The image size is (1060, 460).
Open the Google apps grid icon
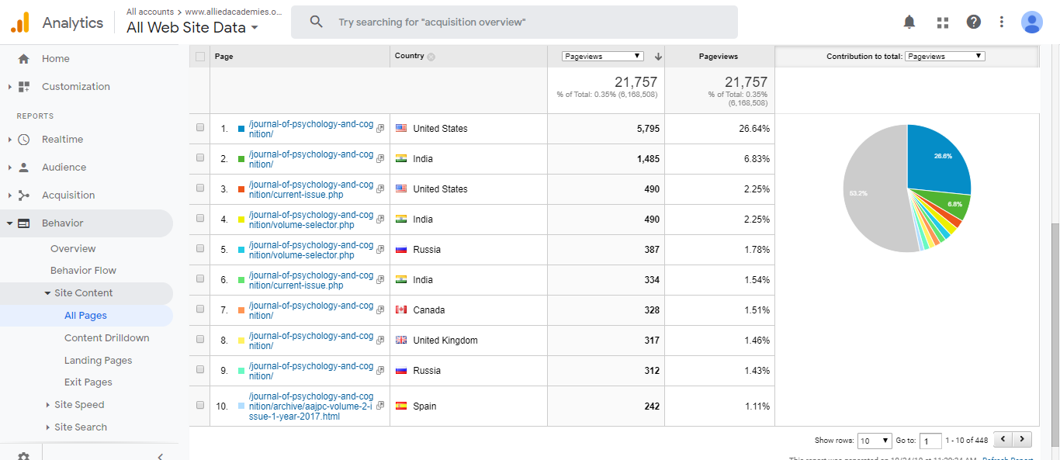[943, 22]
